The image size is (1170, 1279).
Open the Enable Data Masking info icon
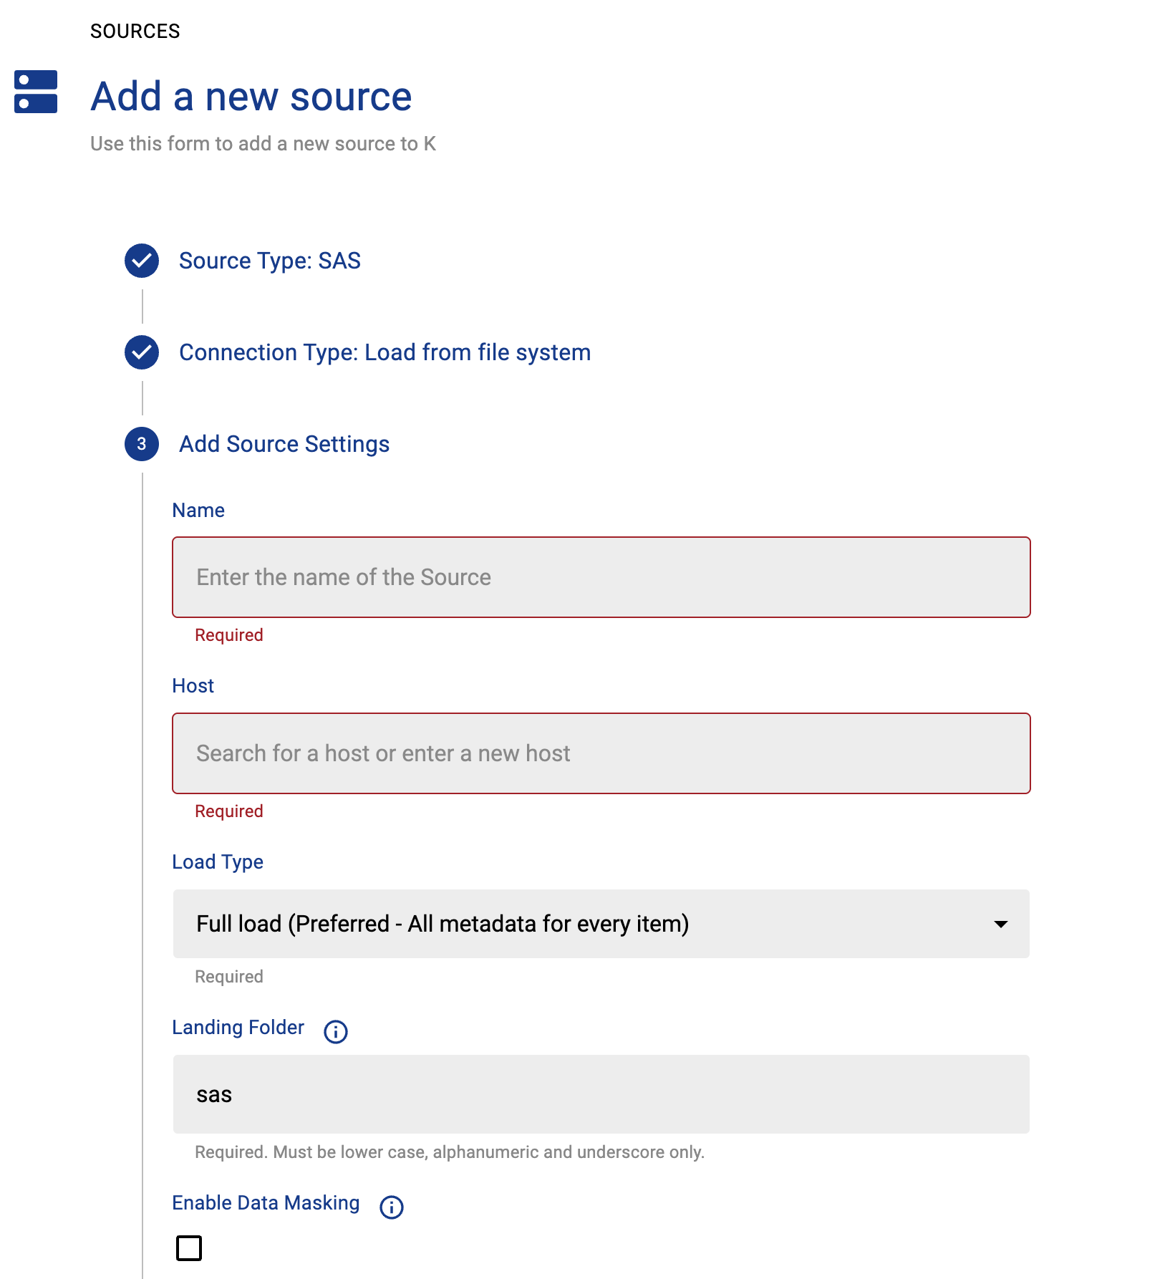391,1207
